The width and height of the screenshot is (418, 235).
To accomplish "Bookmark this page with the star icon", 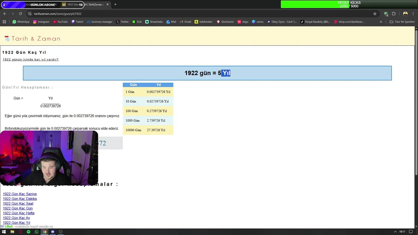I will (375, 14).
